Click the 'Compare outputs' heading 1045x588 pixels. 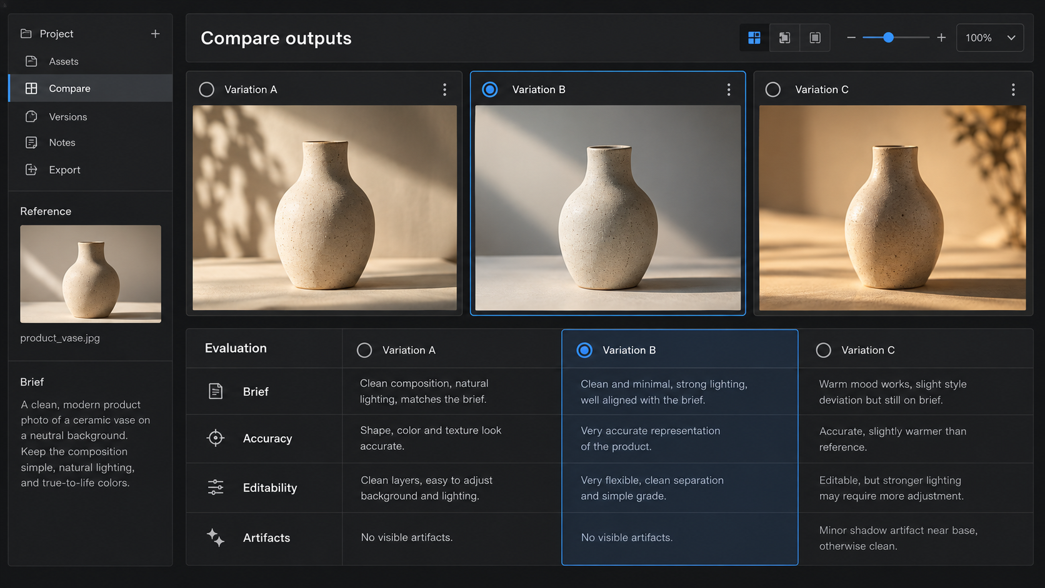276,38
